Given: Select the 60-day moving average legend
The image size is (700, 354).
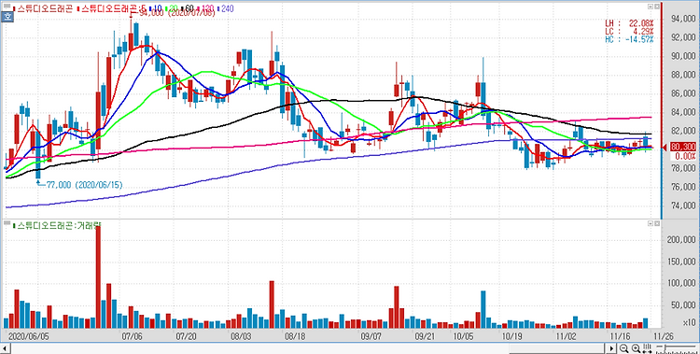Looking at the screenshot, I should click(188, 8).
